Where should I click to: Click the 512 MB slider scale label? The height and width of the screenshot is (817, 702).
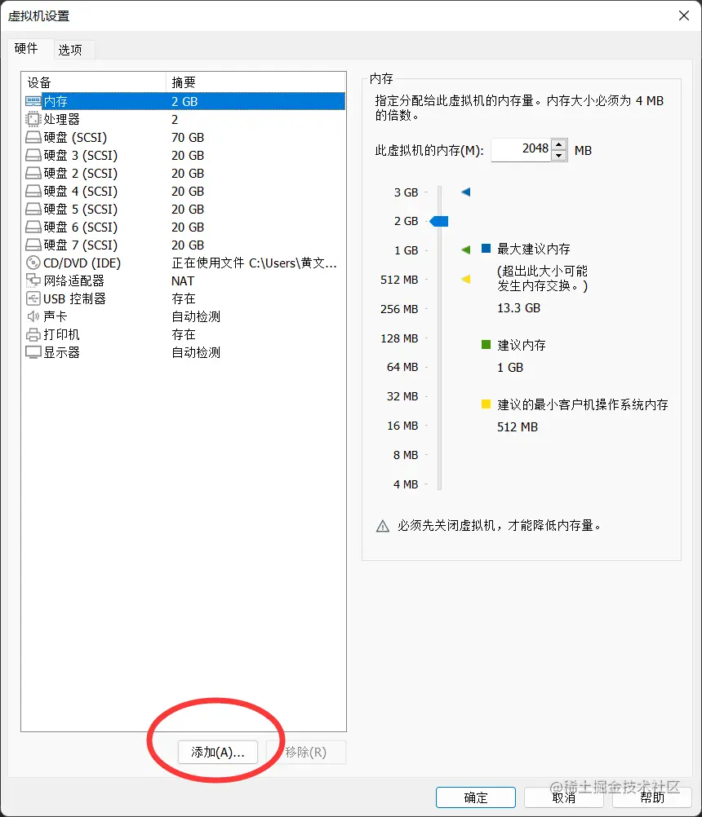click(x=399, y=280)
